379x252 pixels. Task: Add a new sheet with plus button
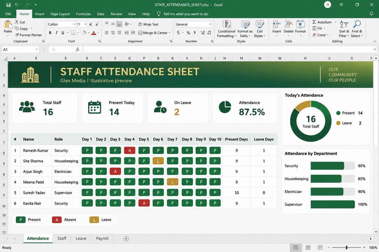[126, 239]
